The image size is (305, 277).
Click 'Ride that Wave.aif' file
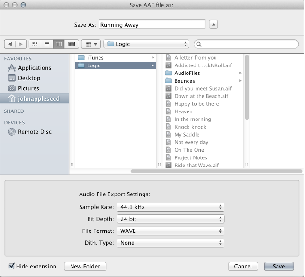[203, 165]
